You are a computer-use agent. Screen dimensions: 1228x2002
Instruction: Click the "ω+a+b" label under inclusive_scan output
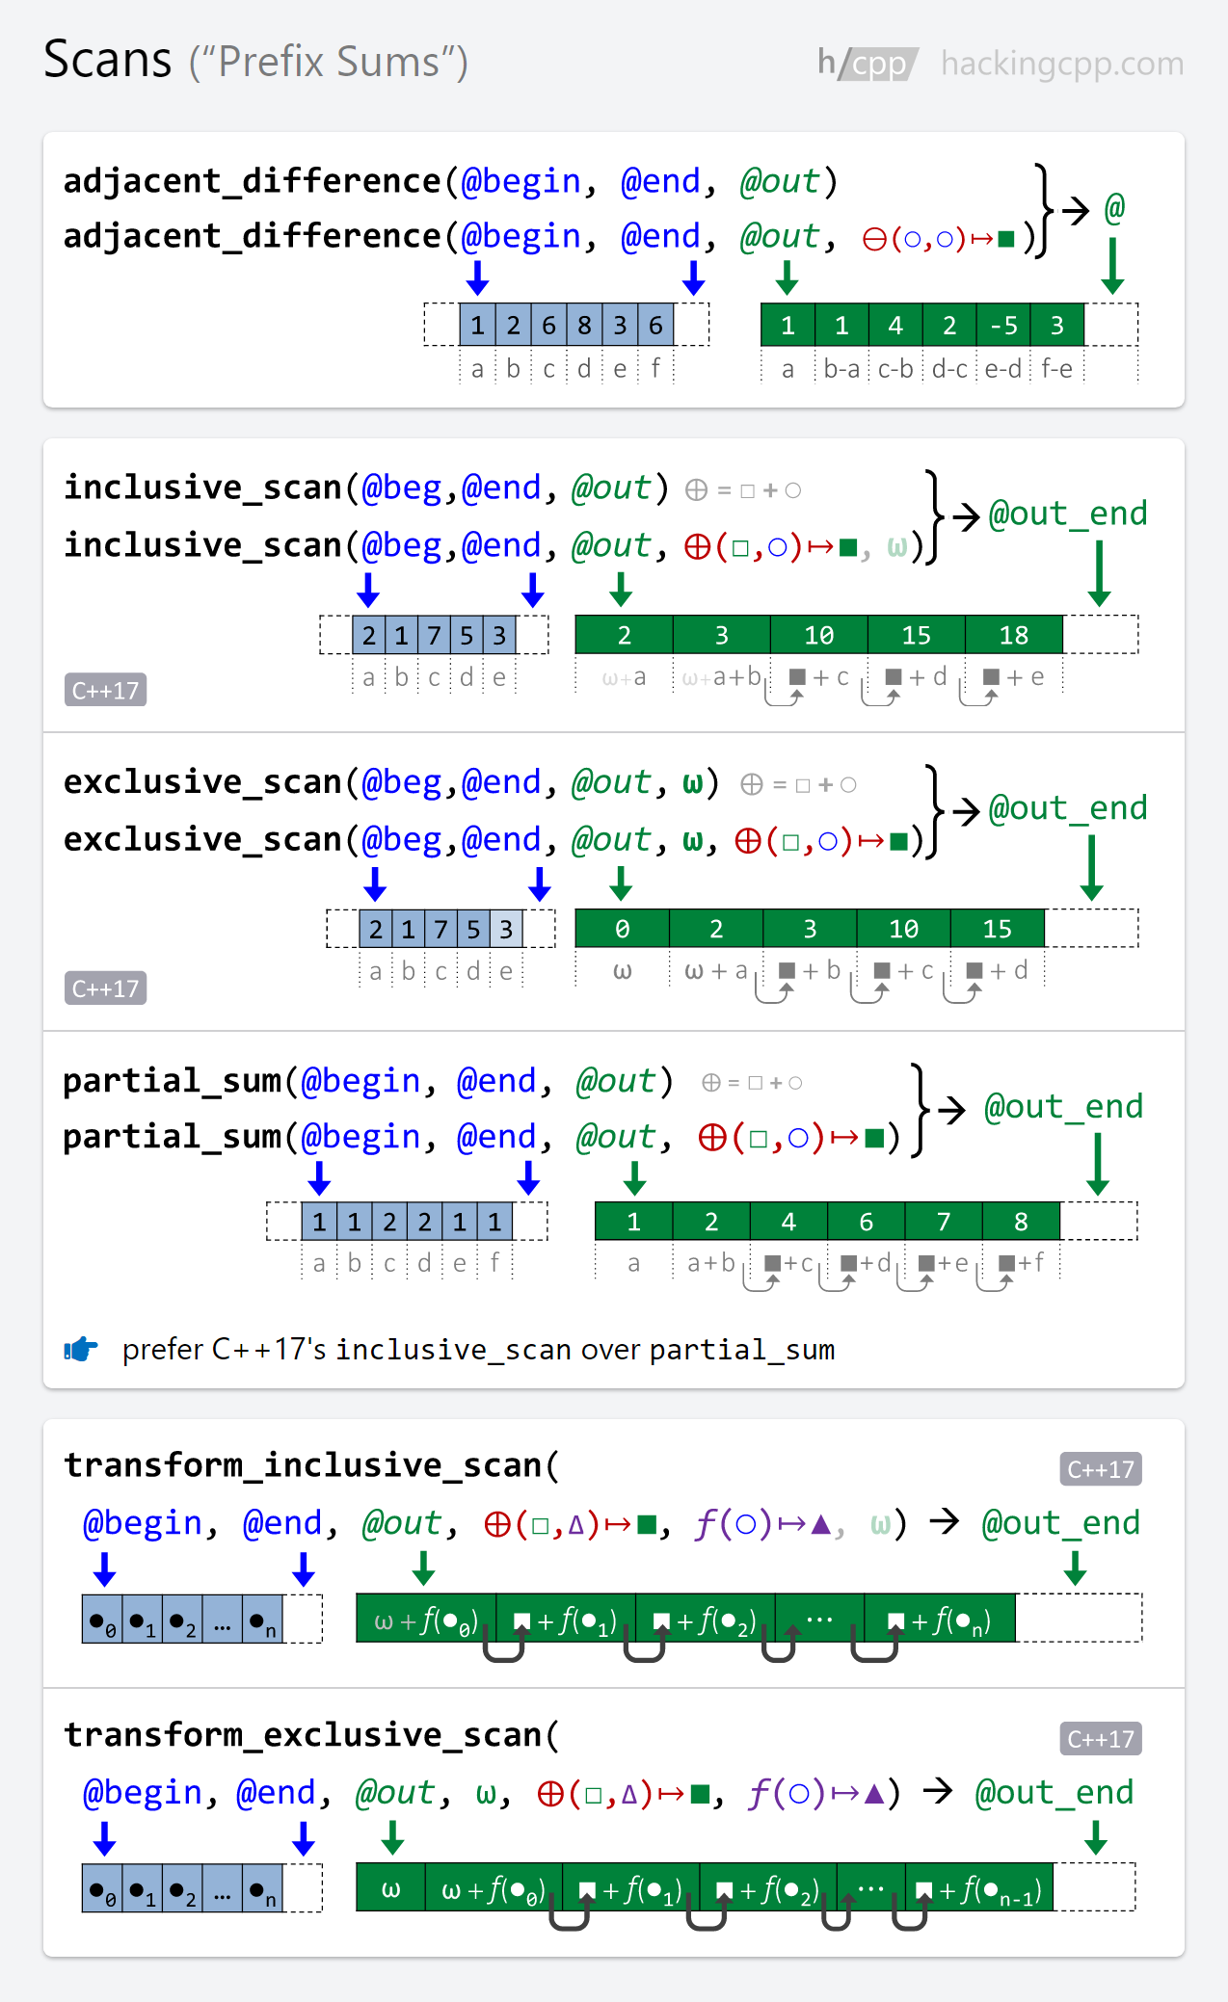721,677
